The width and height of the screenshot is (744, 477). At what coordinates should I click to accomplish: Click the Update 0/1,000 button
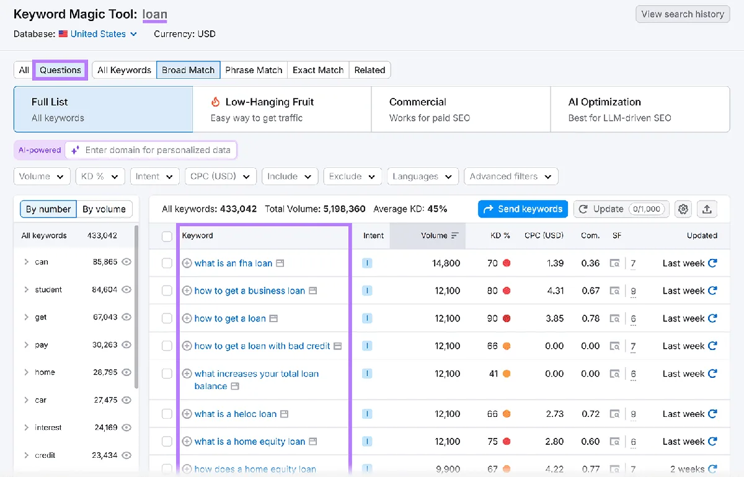coord(622,209)
